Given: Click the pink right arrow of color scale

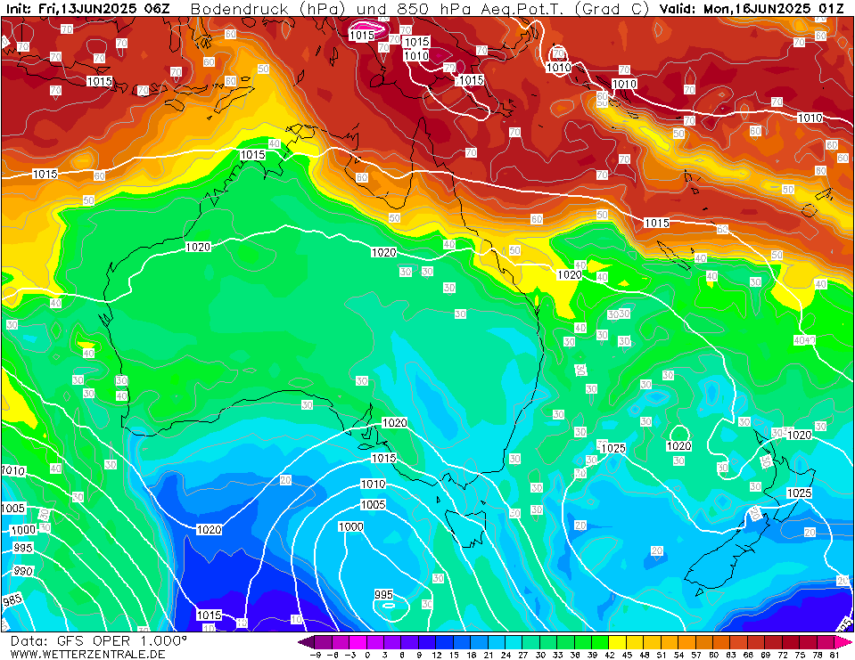Looking at the screenshot, I should tap(843, 641).
